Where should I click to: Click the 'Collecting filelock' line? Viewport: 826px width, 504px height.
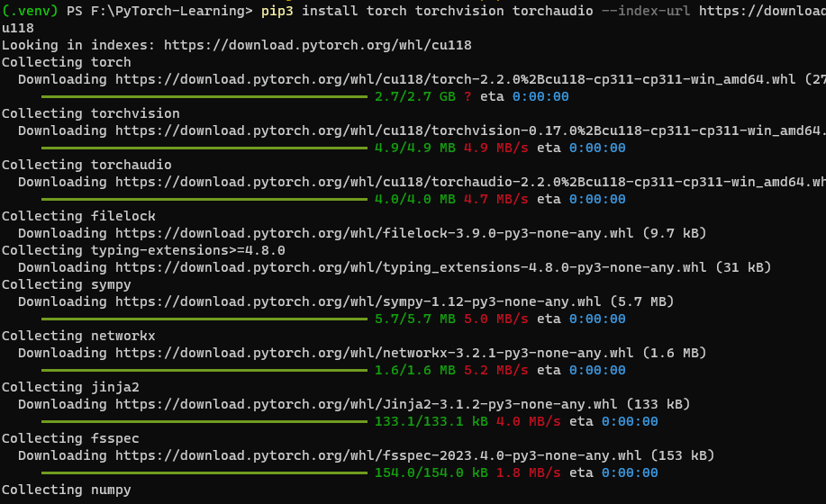tap(78, 216)
